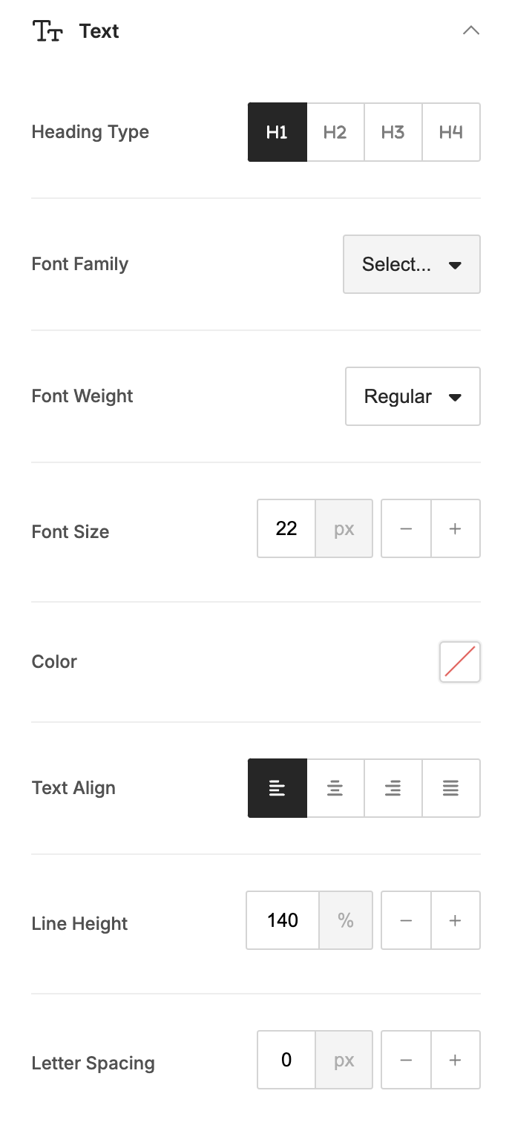
Task: Increase letter spacing with plus button
Action: point(456,1060)
